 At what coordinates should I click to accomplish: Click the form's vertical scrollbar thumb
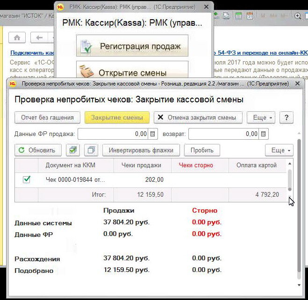coord(299,206)
